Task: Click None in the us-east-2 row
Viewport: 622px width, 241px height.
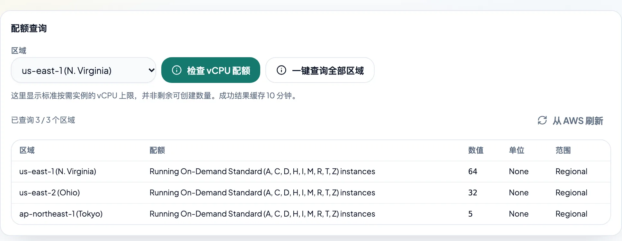Action: 519,192
